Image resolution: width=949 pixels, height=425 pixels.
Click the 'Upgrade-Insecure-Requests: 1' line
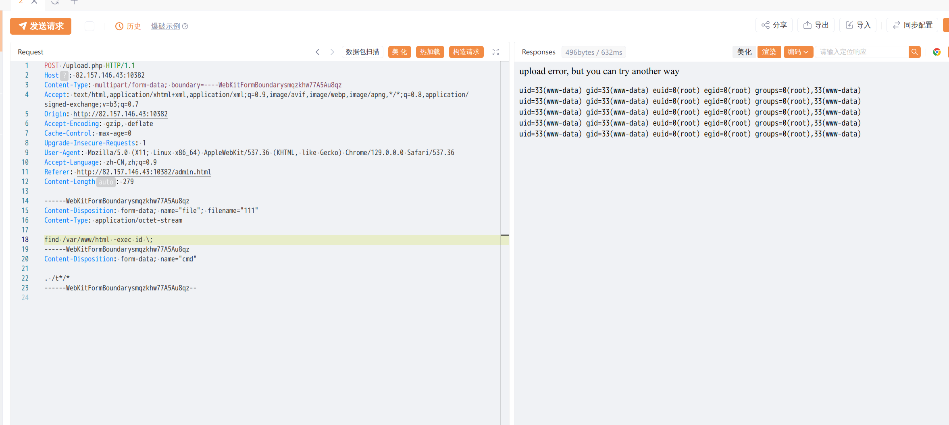point(95,143)
